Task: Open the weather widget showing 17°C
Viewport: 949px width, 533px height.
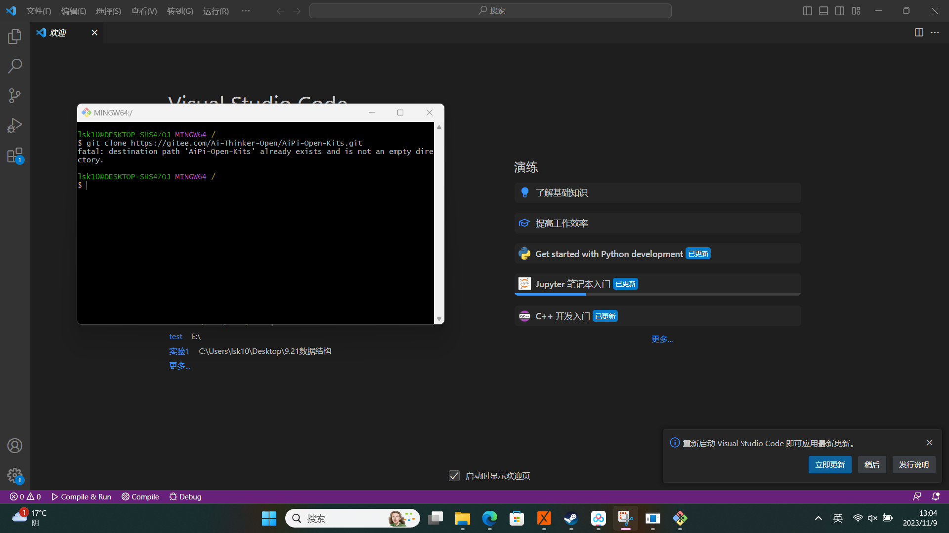Action: (x=30, y=518)
